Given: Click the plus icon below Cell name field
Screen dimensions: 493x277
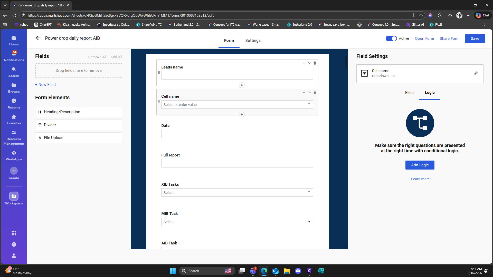Looking at the screenshot, I should 241,114.
